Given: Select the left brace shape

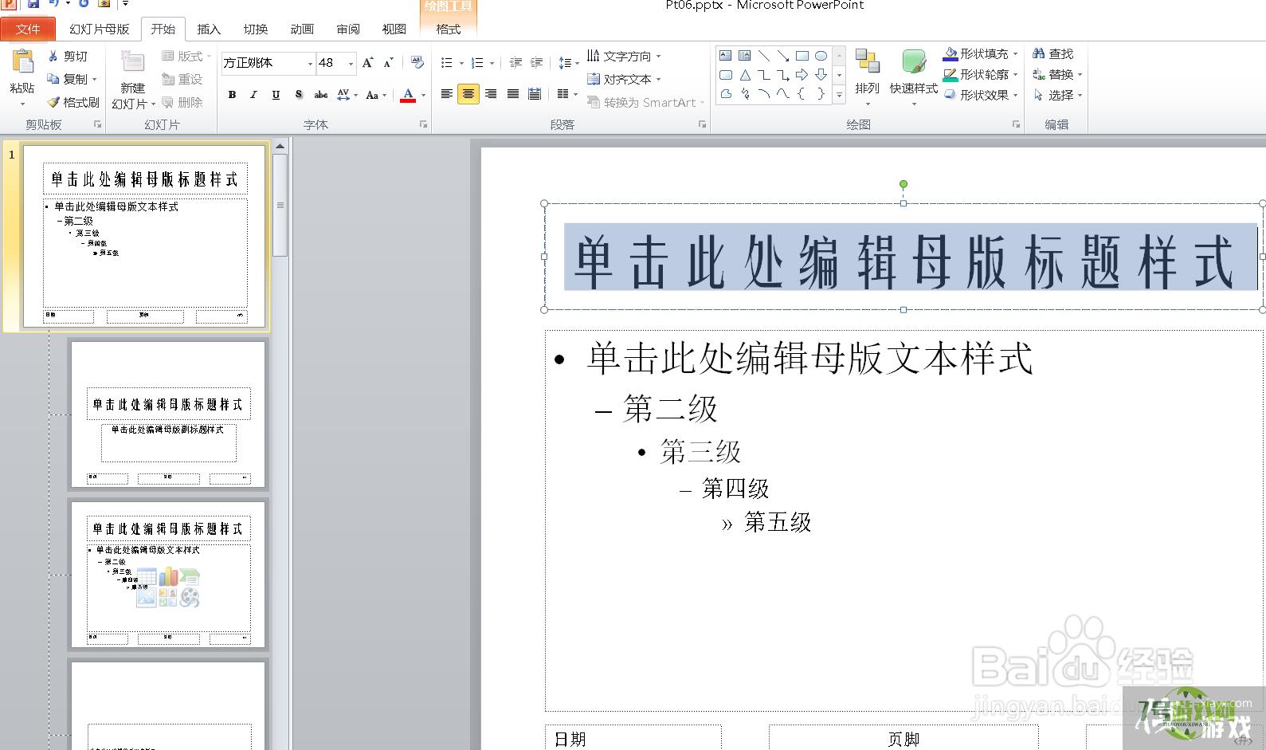Looking at the screenshot, I should (802, 94).
